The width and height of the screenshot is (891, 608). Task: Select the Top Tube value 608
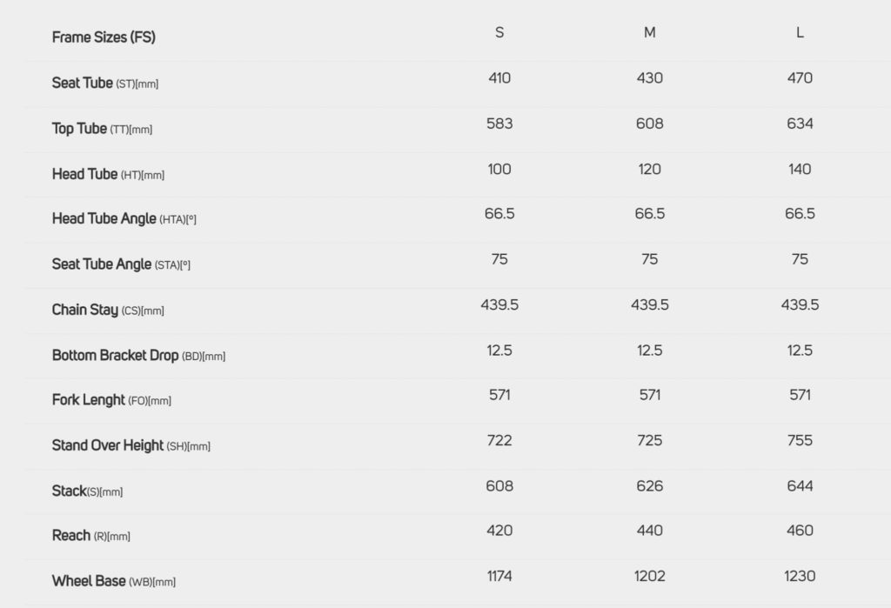point(650,124)
